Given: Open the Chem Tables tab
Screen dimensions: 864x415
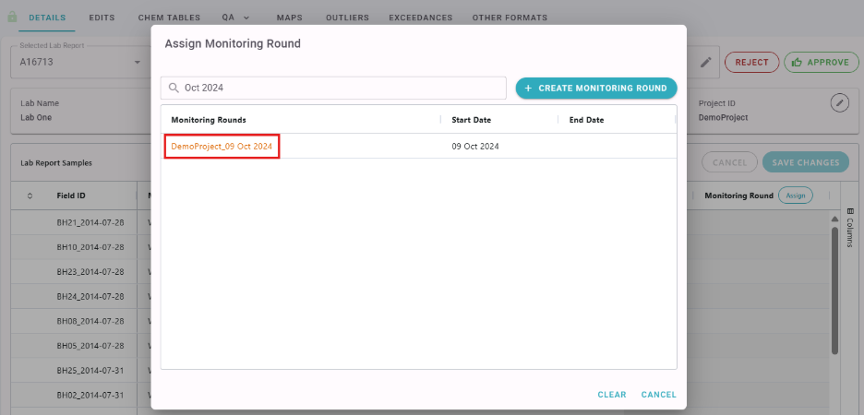Looking at the screenshot, I should (168, 18).
